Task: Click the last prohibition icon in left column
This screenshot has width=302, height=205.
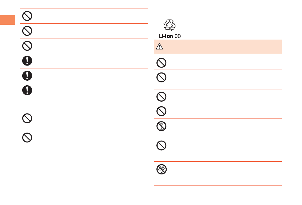Action: [27, 137]
